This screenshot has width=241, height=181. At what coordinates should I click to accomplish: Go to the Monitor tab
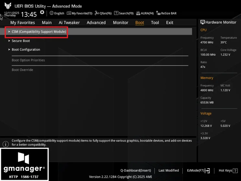pyautogui.click(x=121, y=23)
